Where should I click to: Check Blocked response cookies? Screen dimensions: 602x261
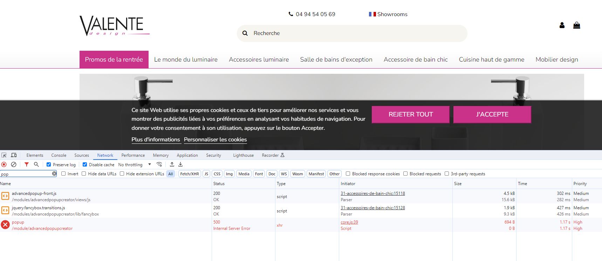pyautogui.click(x=348, y=174)
